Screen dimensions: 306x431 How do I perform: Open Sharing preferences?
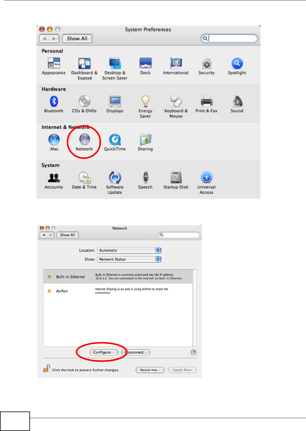[x=145, y=142]
